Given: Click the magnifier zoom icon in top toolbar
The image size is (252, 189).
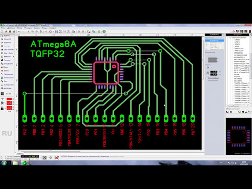Looking at the screenshot, I should tap(89, 31).
